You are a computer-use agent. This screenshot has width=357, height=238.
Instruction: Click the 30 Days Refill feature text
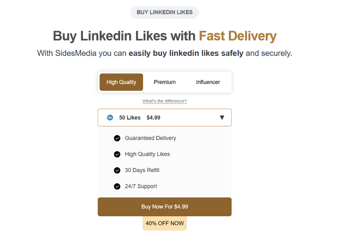[142, 170]
